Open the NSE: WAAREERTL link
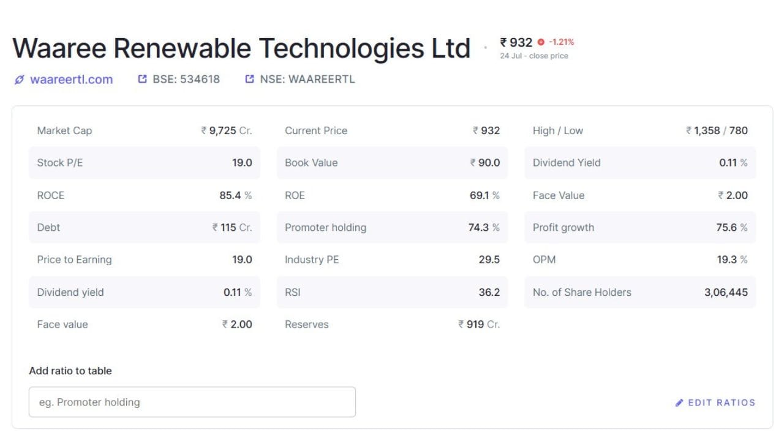 click(307, 79)
